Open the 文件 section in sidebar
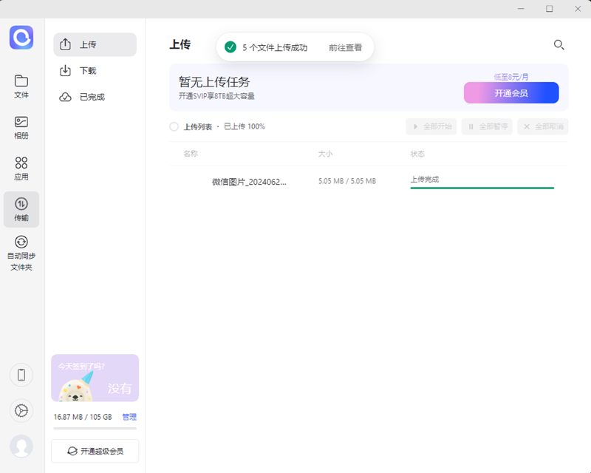This screenshot has height=473, width=591. click(x=21, y=86)
